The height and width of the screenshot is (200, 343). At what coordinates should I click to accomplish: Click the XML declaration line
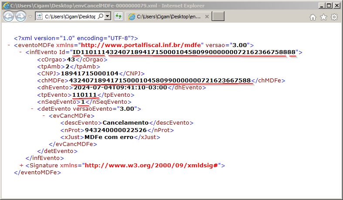(x=76, y=38)
